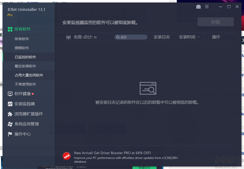The width and height of the screenshot is (244, 169).
Task: Click the 操作 column header
Action: coord(216,37)
